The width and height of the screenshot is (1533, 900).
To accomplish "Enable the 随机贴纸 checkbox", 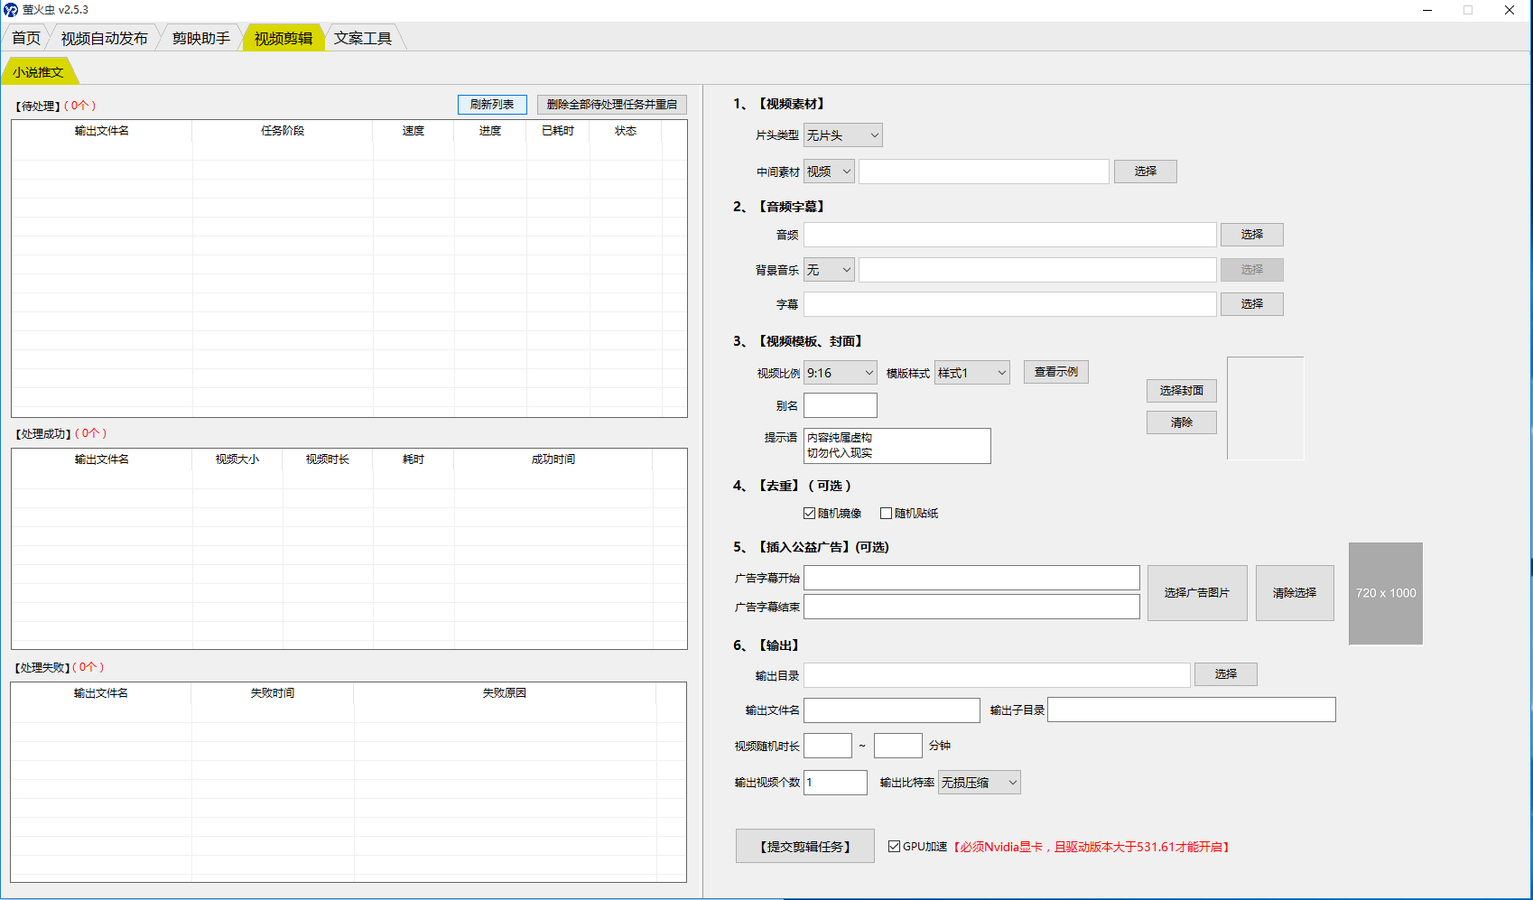I will pos(886,514).
